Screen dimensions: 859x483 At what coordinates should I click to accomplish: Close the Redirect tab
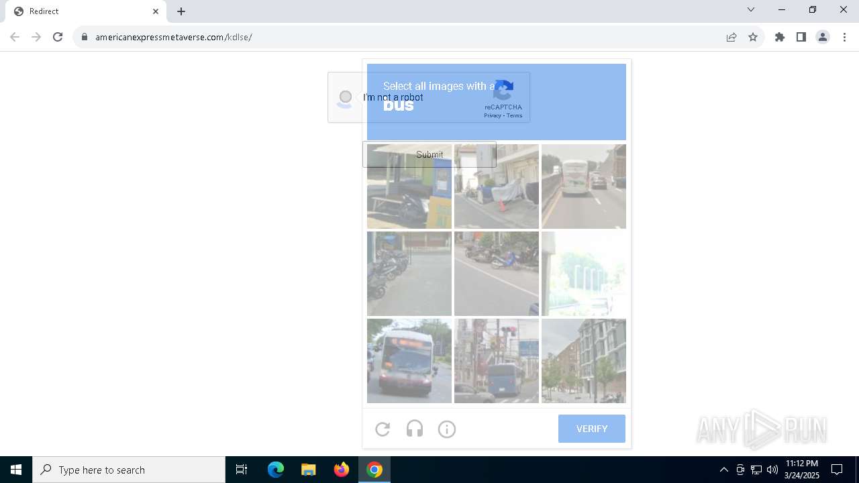(x=156, y=11)
